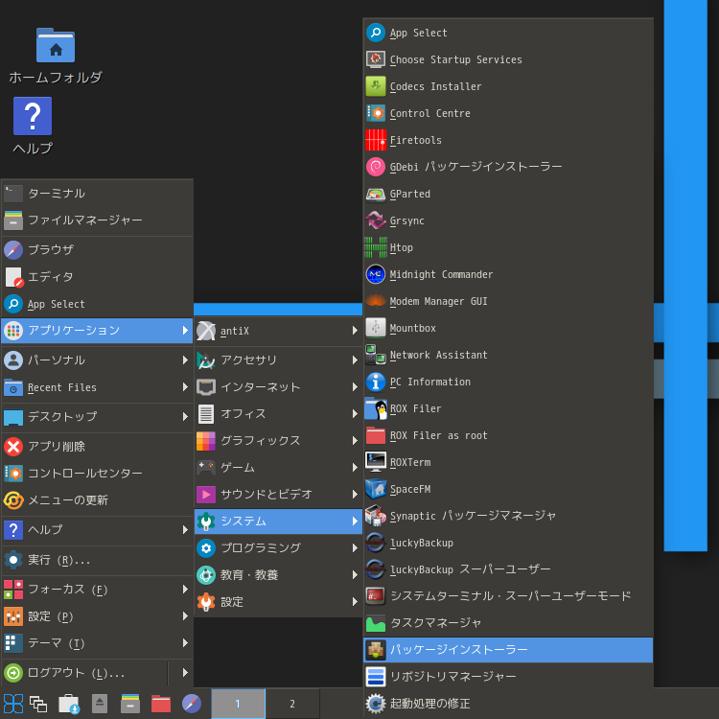Click the Grsync sync arrows icon

[376, 220]
